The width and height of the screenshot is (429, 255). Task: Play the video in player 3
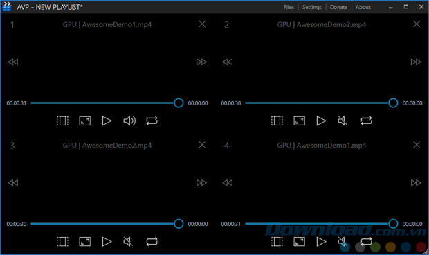tap(107, 242)
